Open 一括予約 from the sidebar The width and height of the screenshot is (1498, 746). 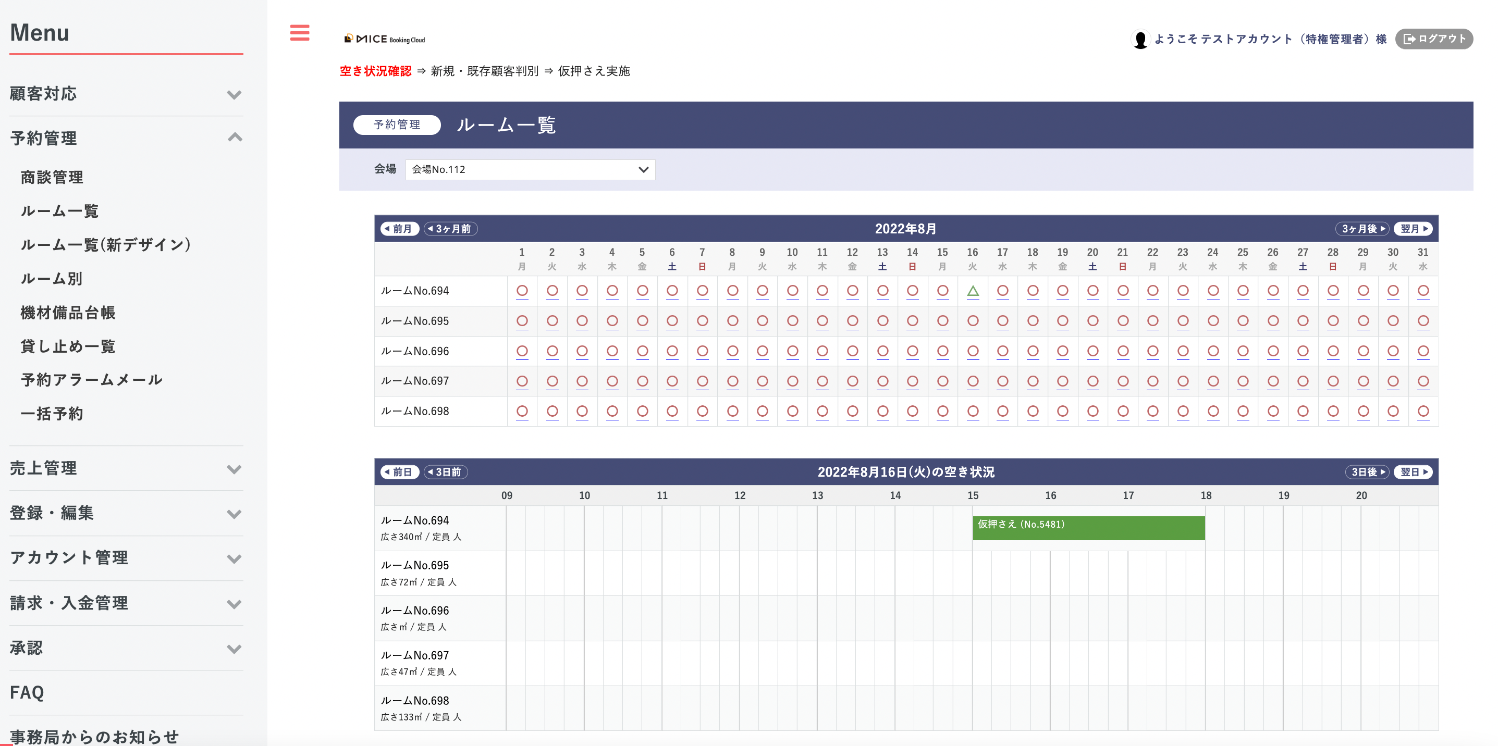pos(52,414)
